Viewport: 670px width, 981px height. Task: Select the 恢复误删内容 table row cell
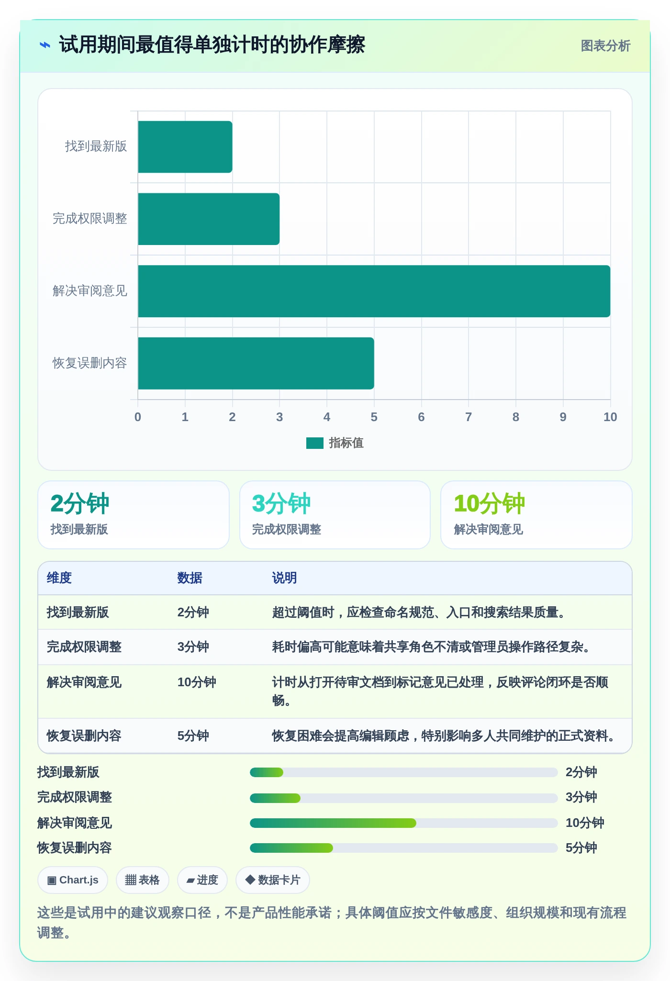pos(84,736)
